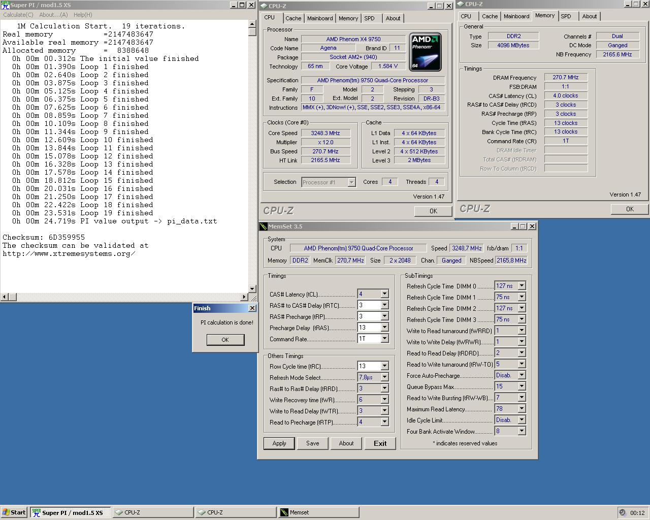This screenshot has height=520, width=650.
Task: Switch to Super PI taskbar button
Action: point(70,512)
